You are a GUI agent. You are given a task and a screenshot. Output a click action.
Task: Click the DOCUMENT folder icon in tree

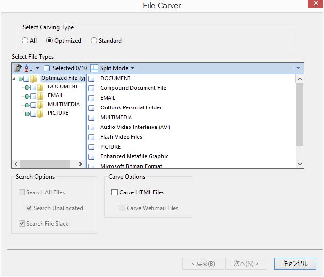coord(40,87)
